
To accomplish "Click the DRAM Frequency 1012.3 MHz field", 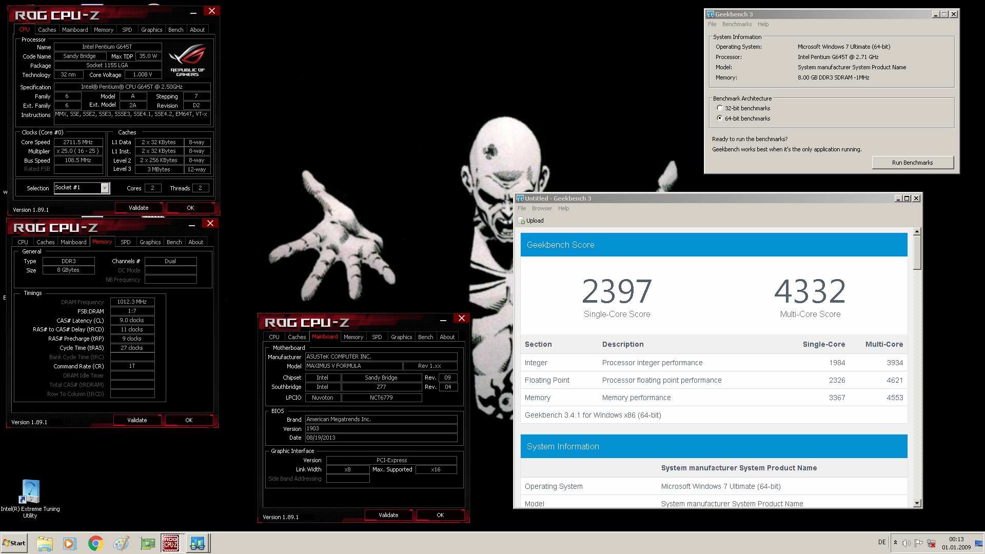I will tap(132, 302).
